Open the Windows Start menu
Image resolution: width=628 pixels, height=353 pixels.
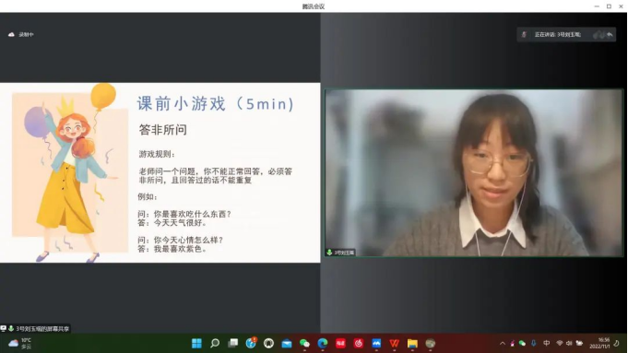click(196, 344)
